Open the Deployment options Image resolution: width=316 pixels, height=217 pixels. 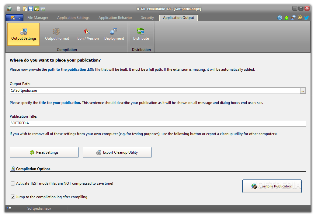[114, 34]
